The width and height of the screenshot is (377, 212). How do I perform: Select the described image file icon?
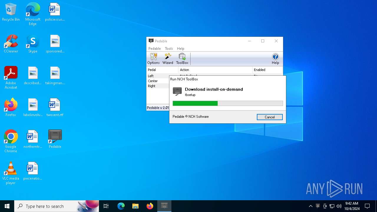[33, 76]
